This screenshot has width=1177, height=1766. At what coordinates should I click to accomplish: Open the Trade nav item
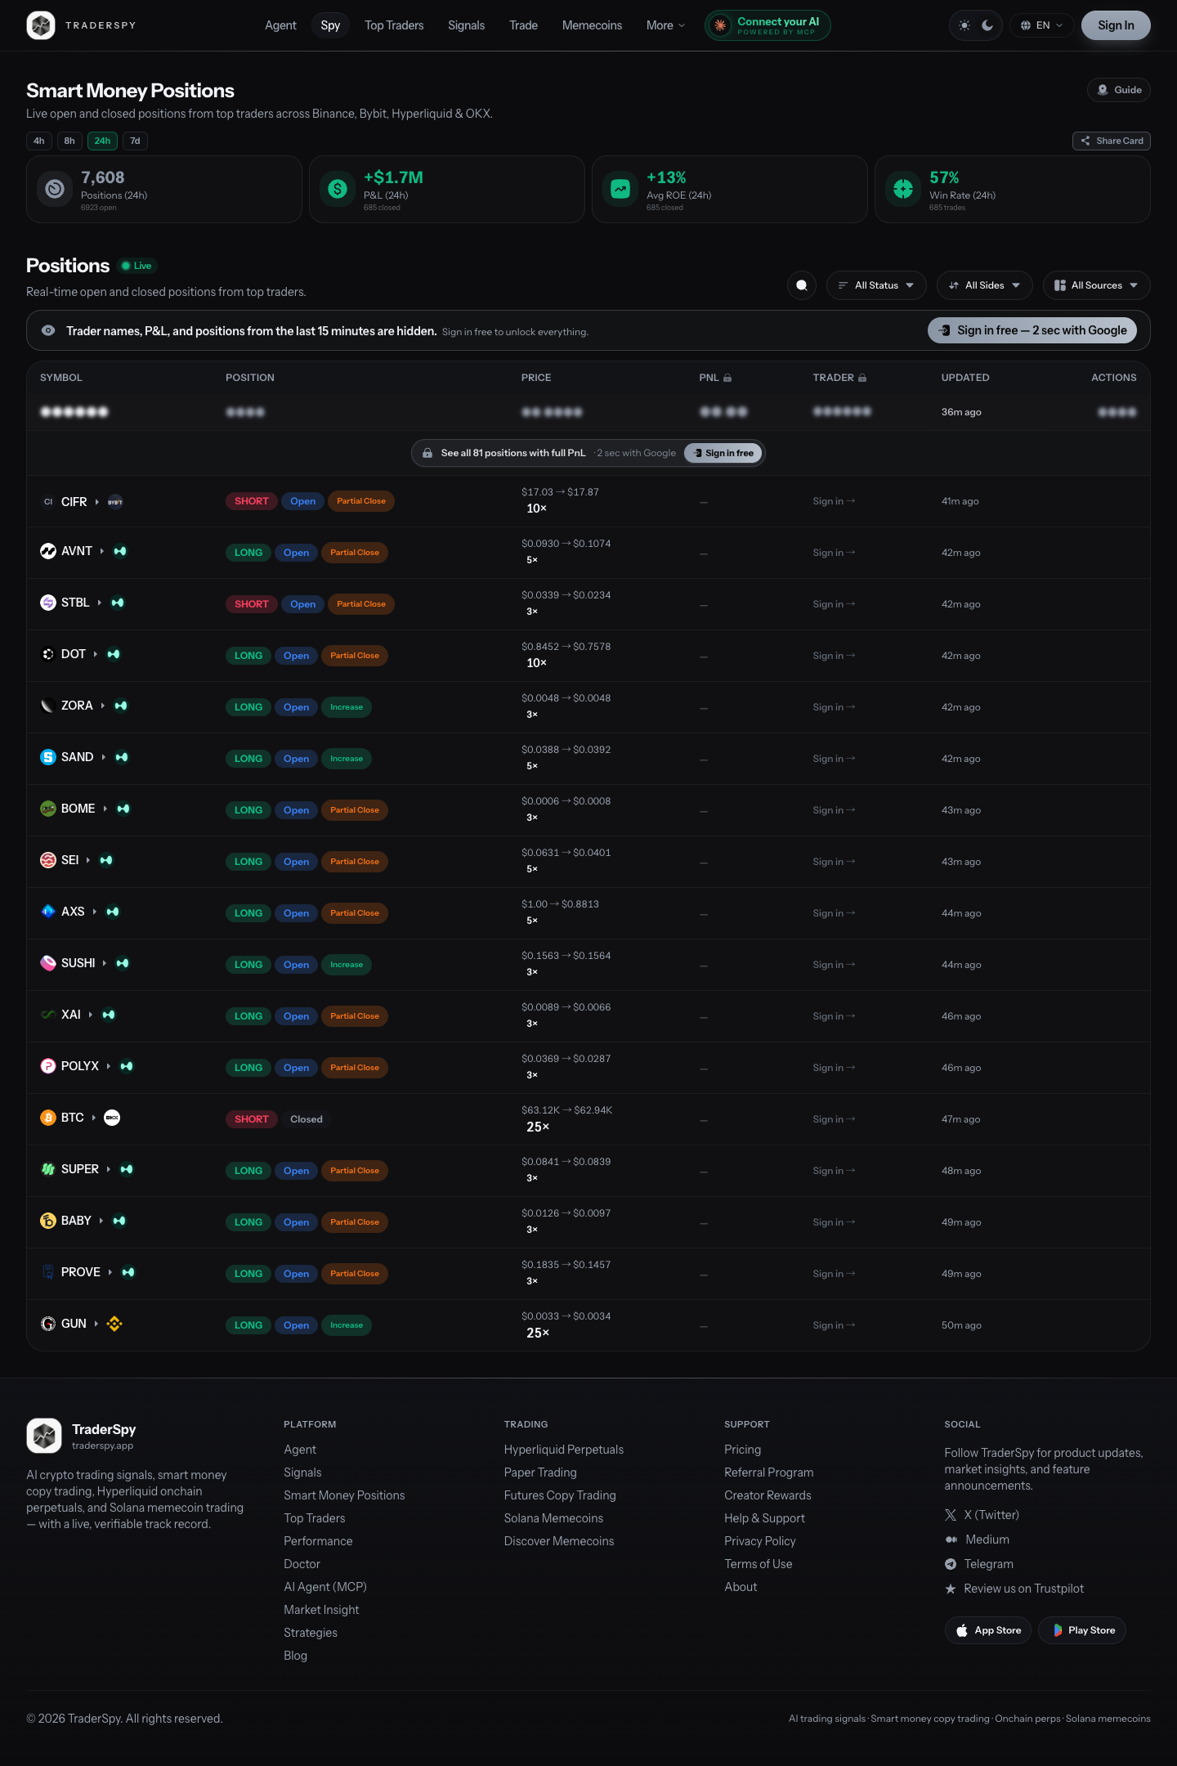coord(523,25)
